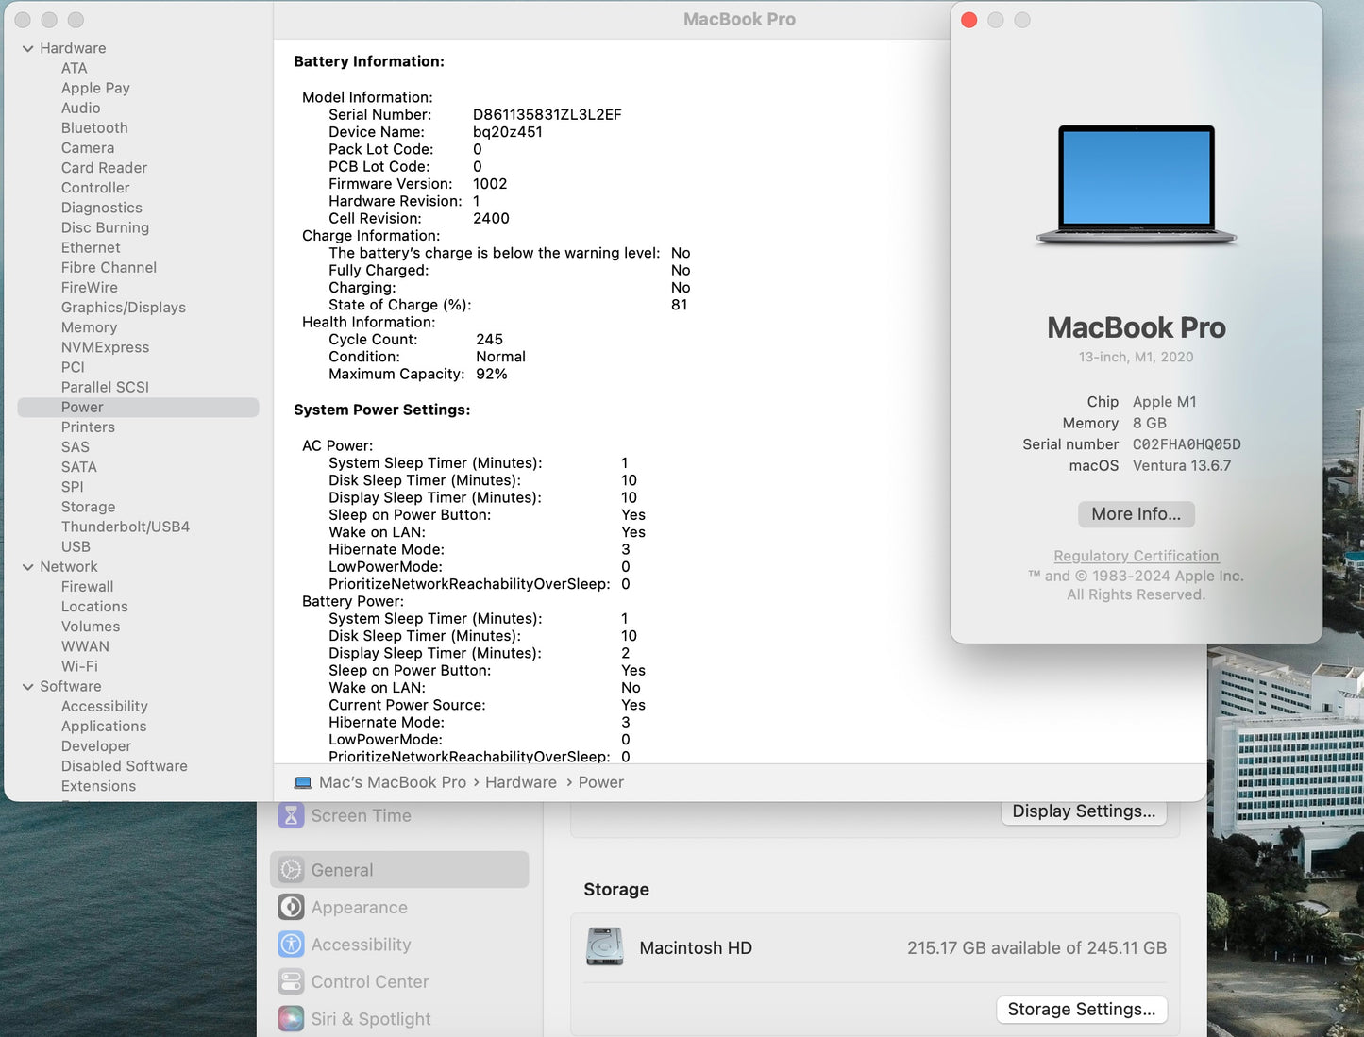
Task: Open Printers hardware entry
Action: pos(88,427)
